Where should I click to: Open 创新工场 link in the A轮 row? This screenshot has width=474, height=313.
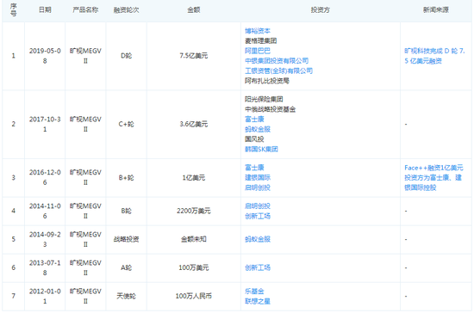pyautogui.click(x=258, y=267)
